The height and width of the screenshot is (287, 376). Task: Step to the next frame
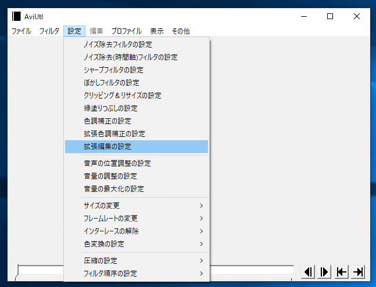pyautogui.click(x=324, y=272)
